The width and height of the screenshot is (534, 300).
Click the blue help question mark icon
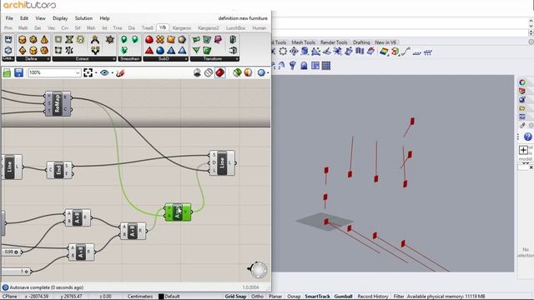[x=527, y=137]
